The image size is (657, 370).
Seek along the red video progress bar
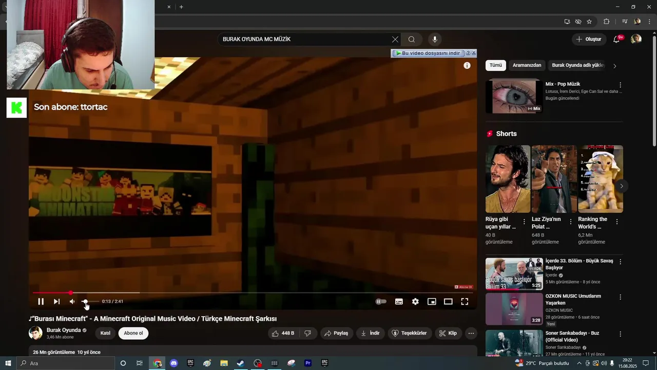tap(253, 293)
